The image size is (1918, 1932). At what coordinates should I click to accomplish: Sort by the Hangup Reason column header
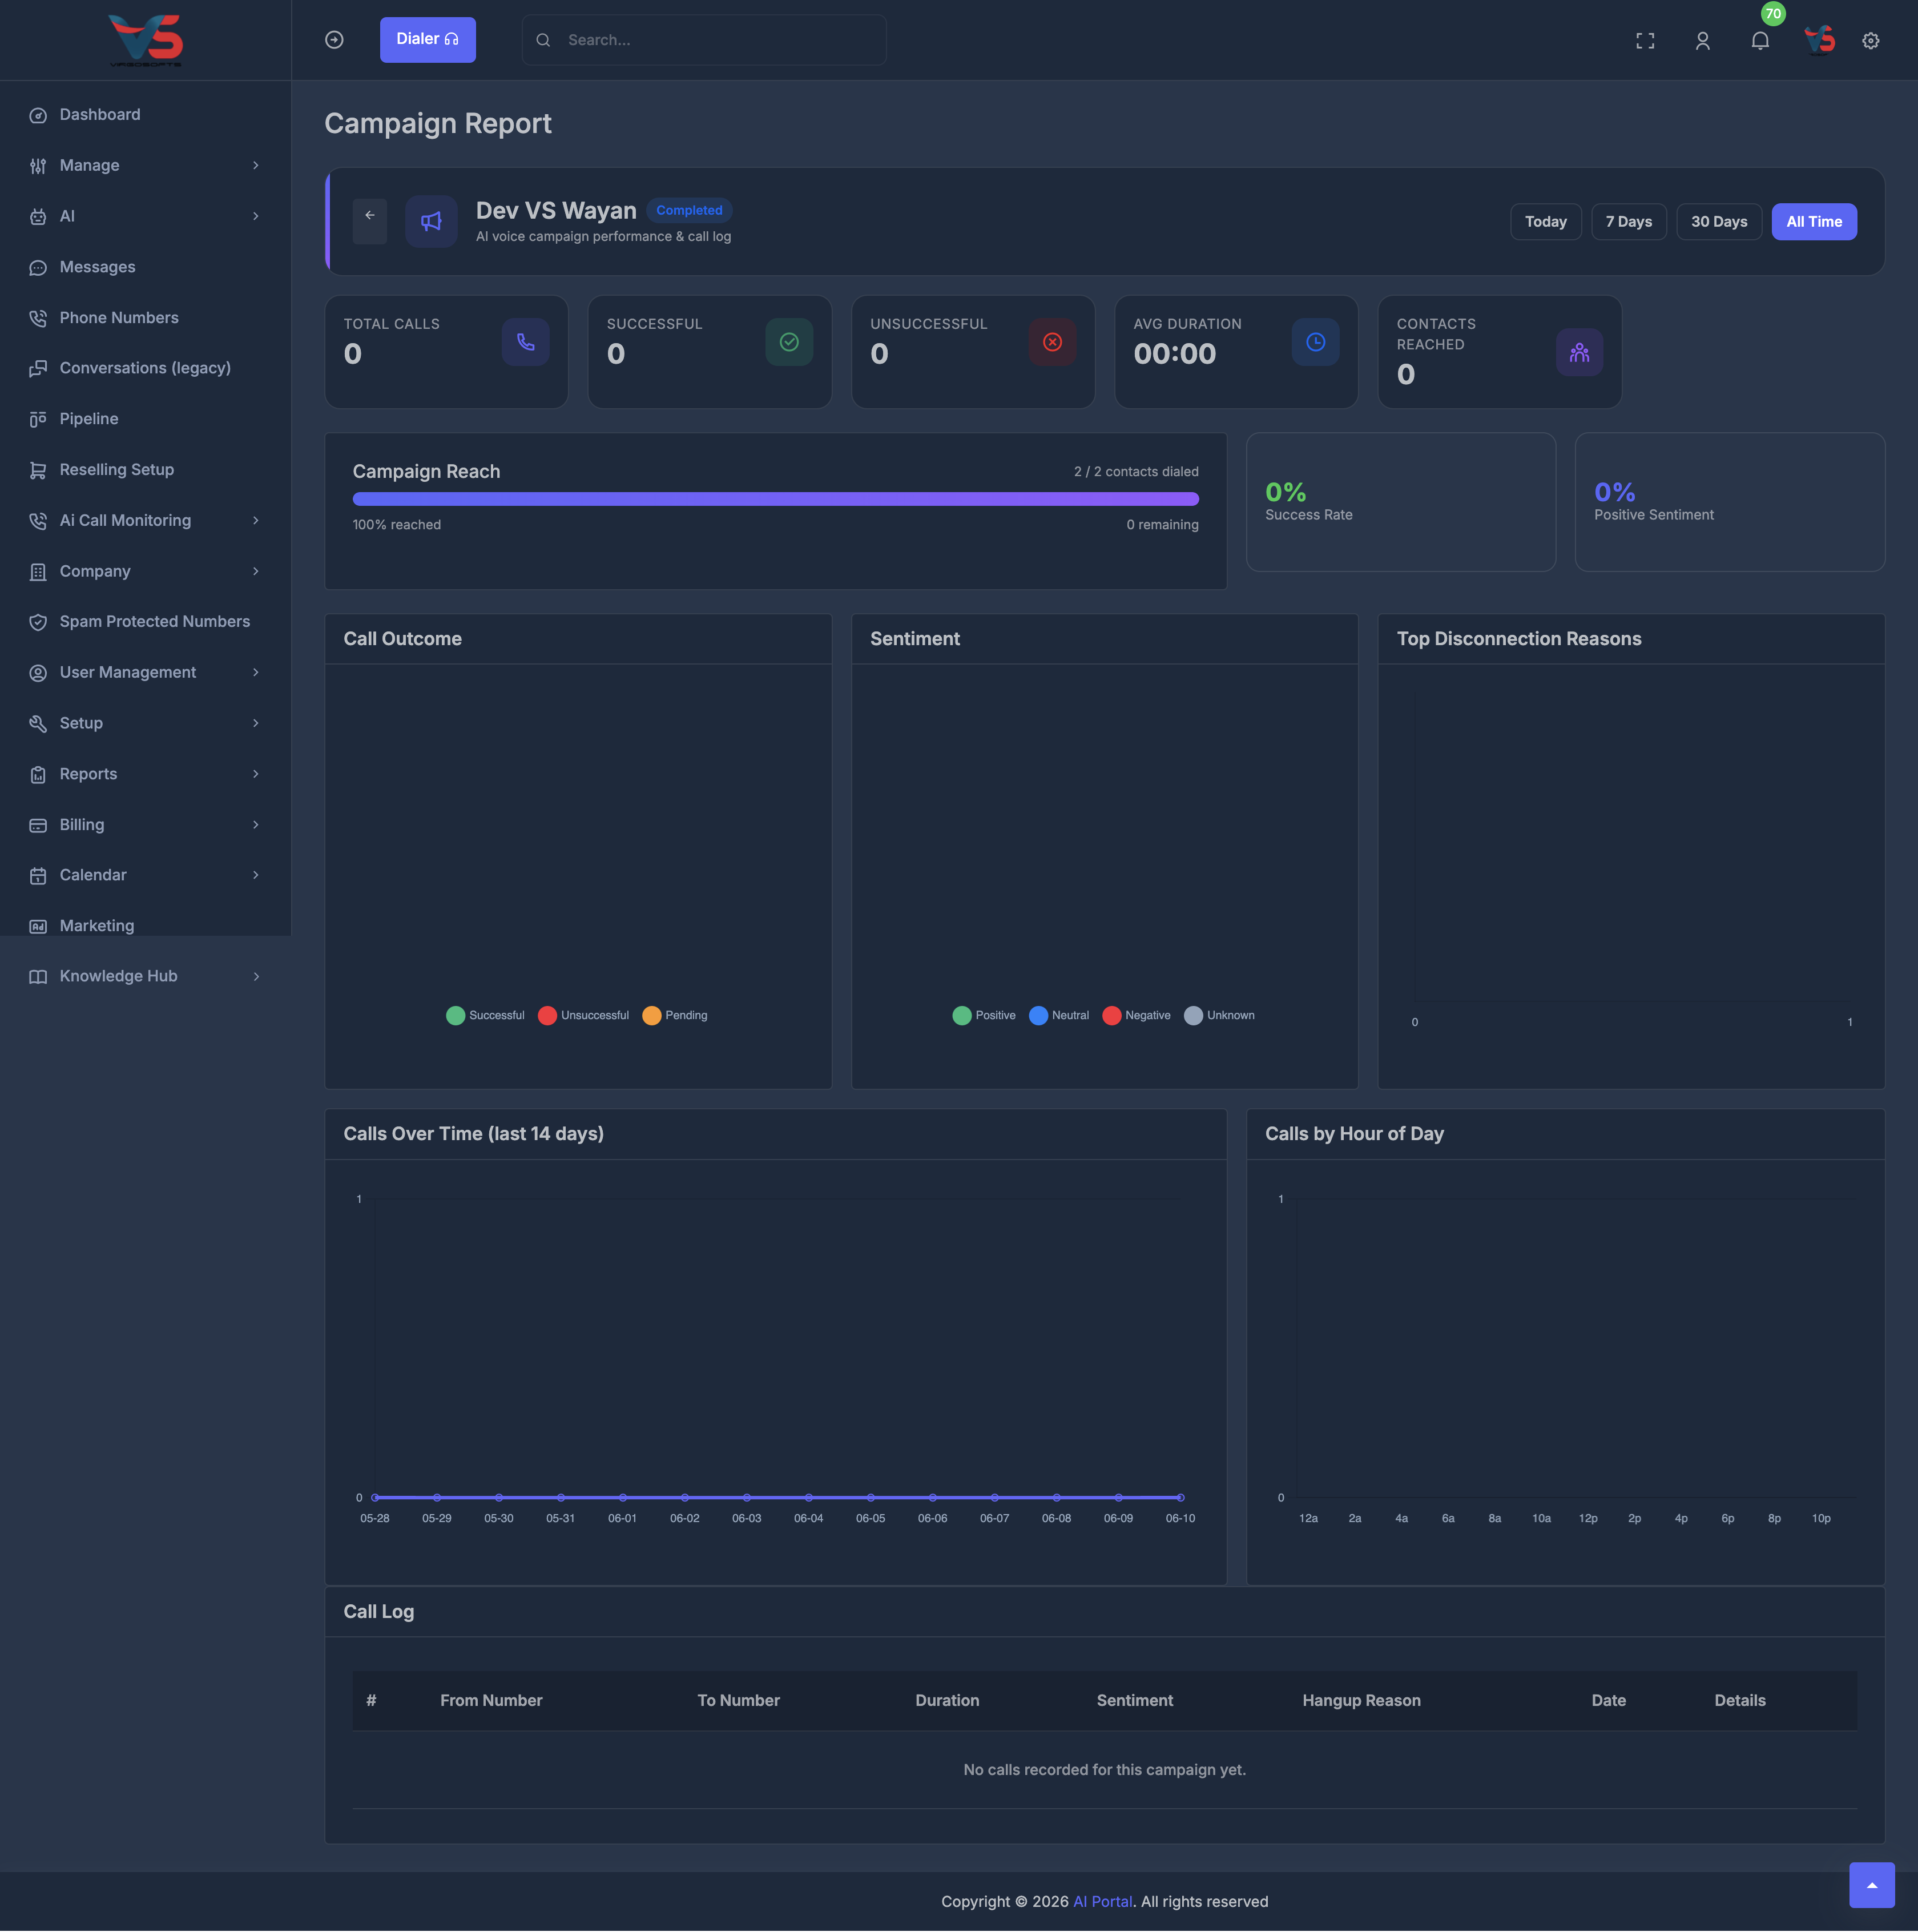pyautogui.click(x=1360, y=1700)
